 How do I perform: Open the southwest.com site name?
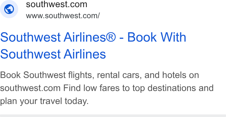(x=56, y=4)
